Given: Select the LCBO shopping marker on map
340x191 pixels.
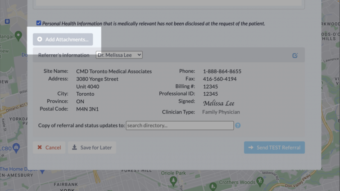Looking at the screenshot, I should click(x=16, y=147).
